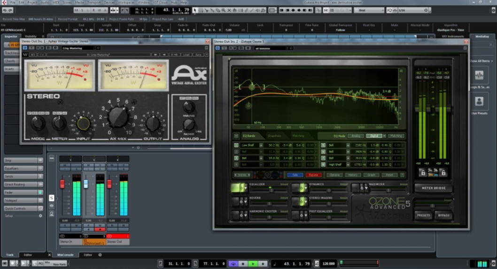Open the Transport menu
Image resolution: width=497 pixels, height=269 pixels.
94,2
